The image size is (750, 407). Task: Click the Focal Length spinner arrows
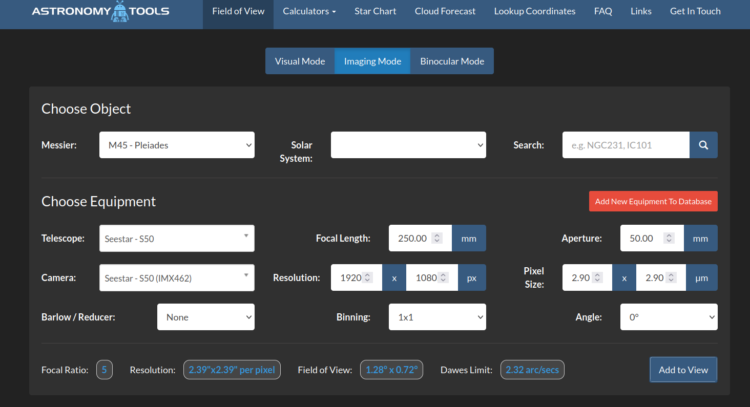(436, 238)
